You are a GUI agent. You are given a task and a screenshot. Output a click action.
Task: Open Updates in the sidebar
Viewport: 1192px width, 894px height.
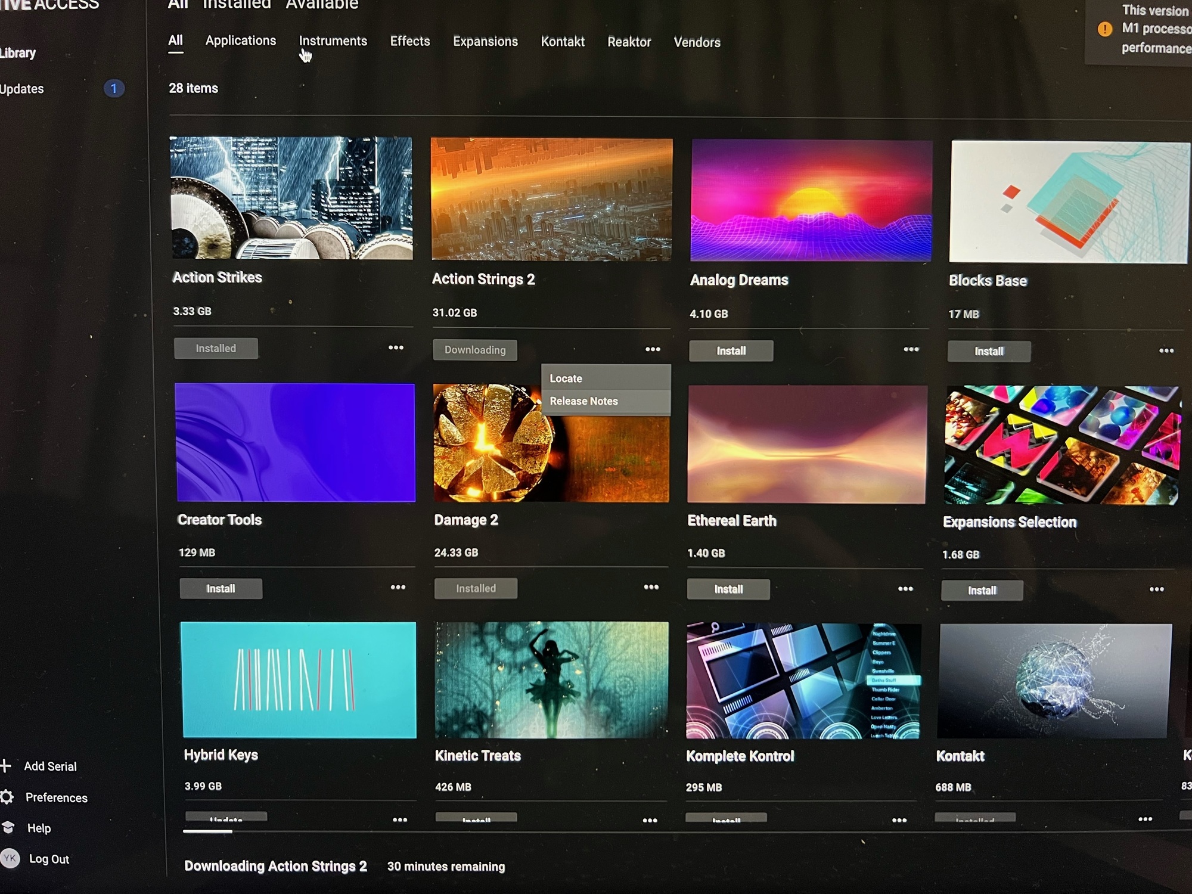tap(21, 89)
